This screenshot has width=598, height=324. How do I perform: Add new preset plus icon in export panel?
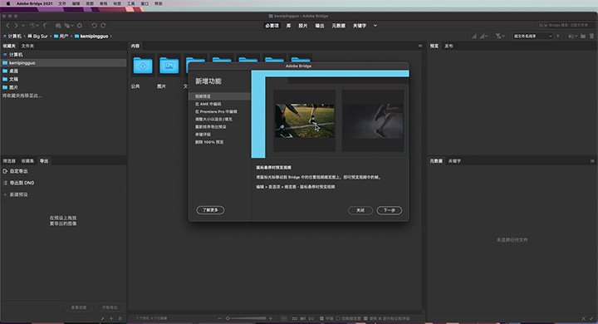tap(111, 318)
